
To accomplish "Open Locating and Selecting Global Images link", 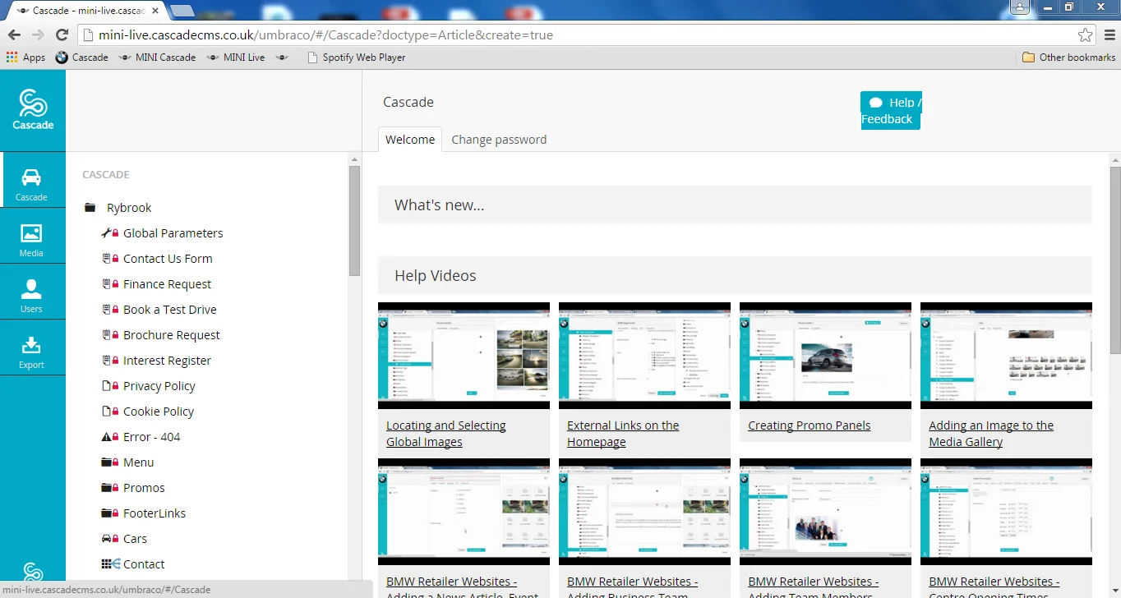I will coord(446,434).
